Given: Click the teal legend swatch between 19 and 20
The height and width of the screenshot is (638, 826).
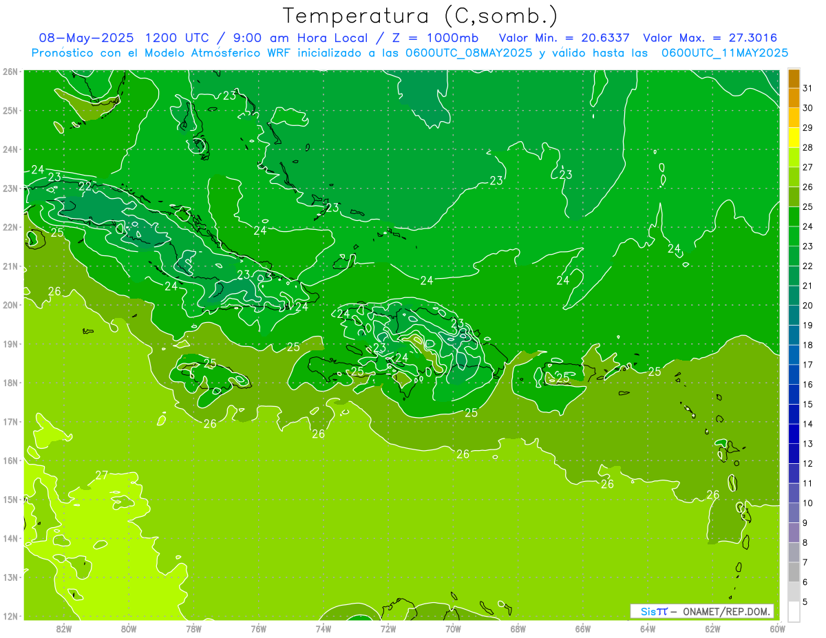Looking at the screenshot, I should click(x=794, y=315).
